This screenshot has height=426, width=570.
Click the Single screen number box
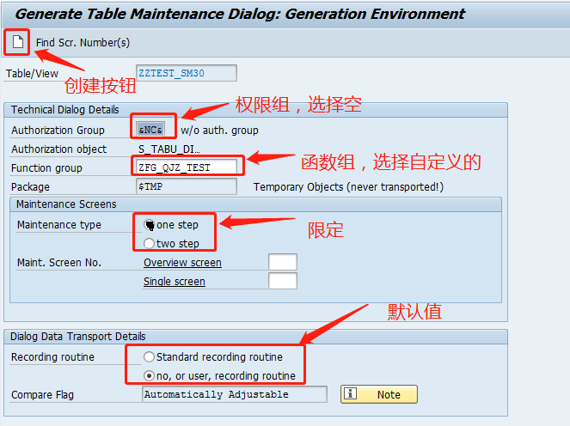pos(283,281)
